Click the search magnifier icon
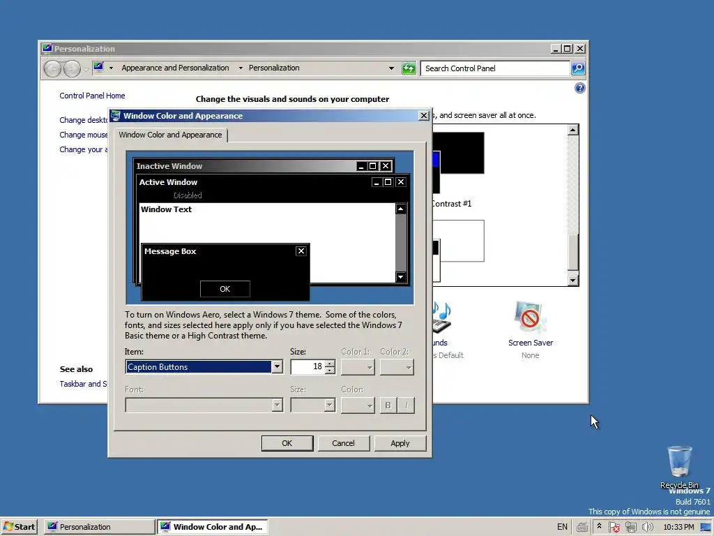Viewport: 714px width, 536px height. tap(578, 68)
